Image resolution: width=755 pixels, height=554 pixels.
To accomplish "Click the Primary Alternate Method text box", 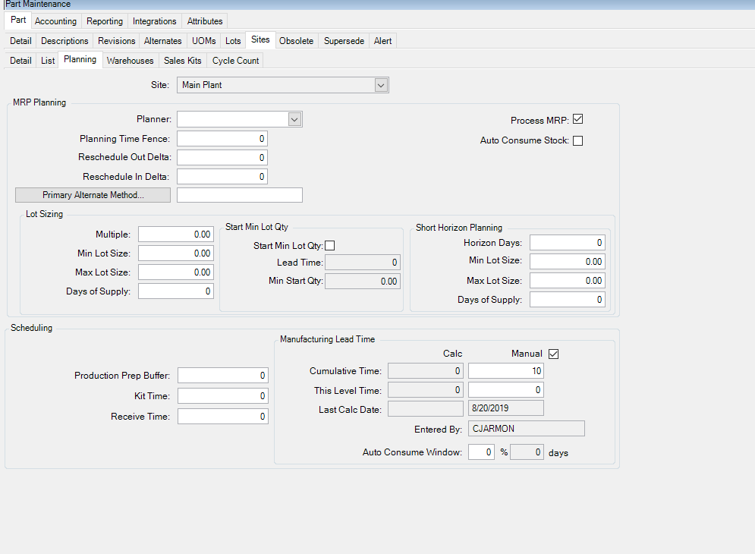I will tap(240, 195).
